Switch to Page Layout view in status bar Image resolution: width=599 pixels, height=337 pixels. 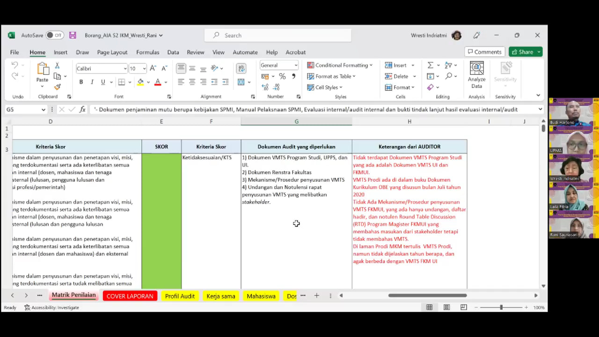pyautogui.click(x=446, y=308)
